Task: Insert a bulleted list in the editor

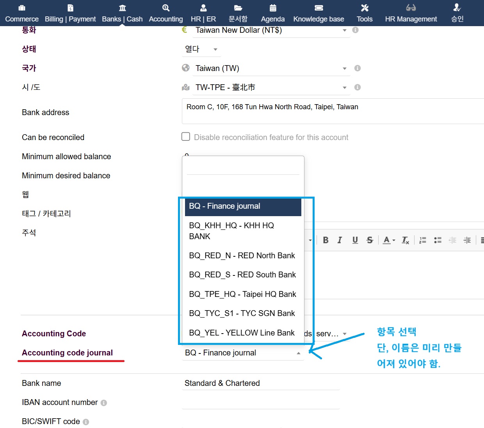Action: point(438,240)
